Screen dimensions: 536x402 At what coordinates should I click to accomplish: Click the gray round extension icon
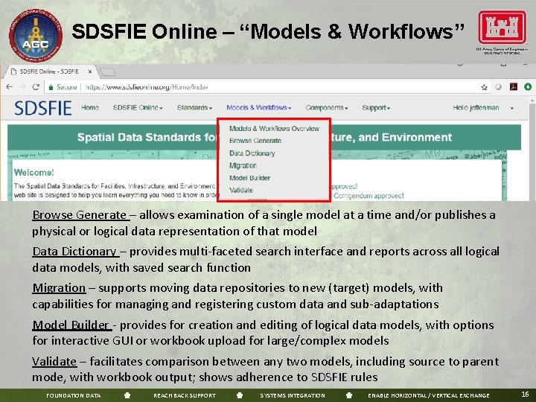[498, 87]
